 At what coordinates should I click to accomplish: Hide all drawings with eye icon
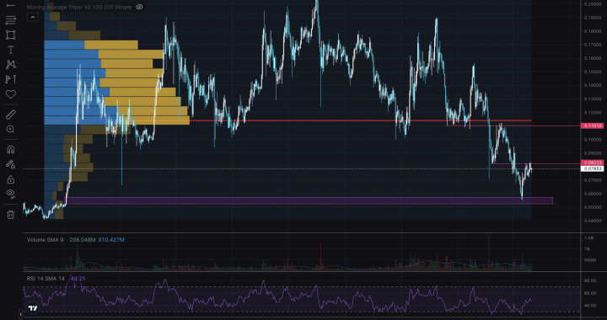pyautogui.click(x=10, y=194)
